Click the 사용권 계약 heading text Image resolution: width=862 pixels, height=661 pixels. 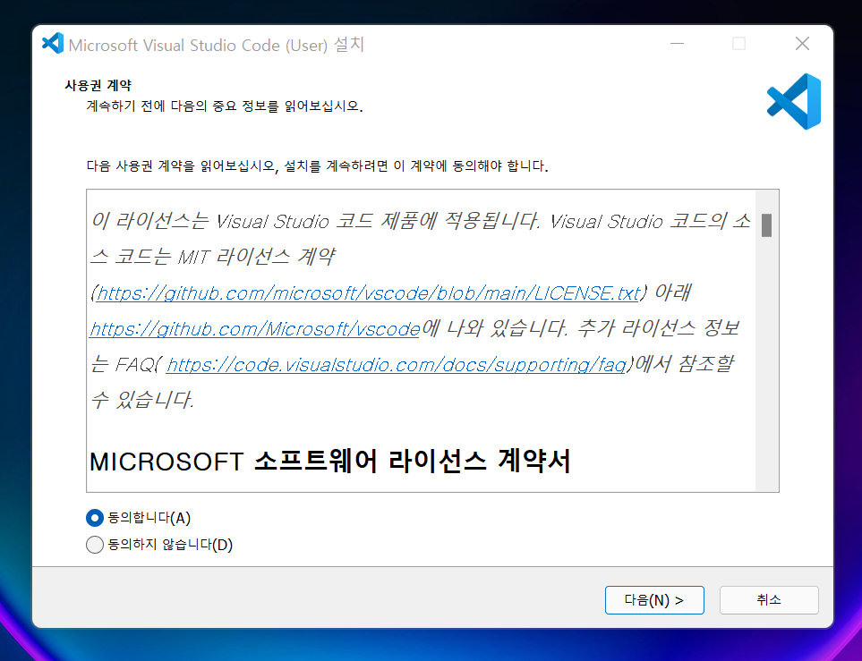98,85
